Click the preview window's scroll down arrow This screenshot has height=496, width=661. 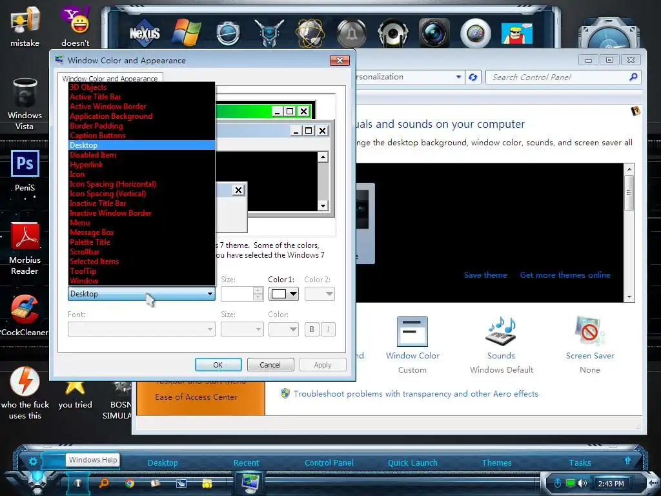(x=323, y=206)
